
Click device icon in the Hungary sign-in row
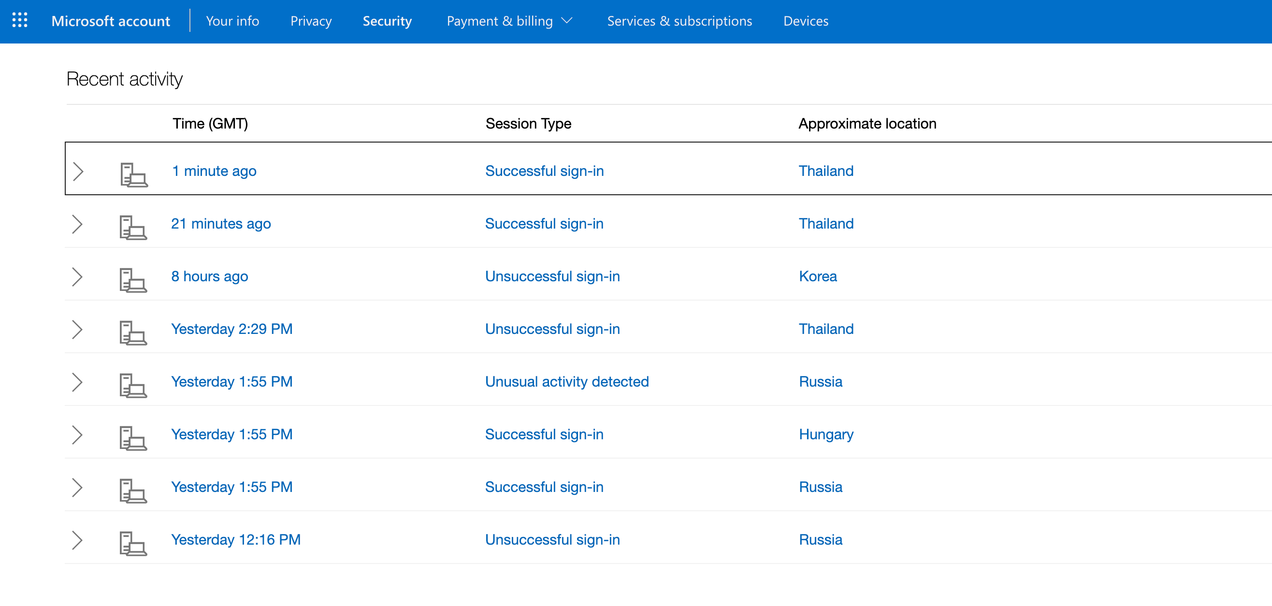pos(133,438)
